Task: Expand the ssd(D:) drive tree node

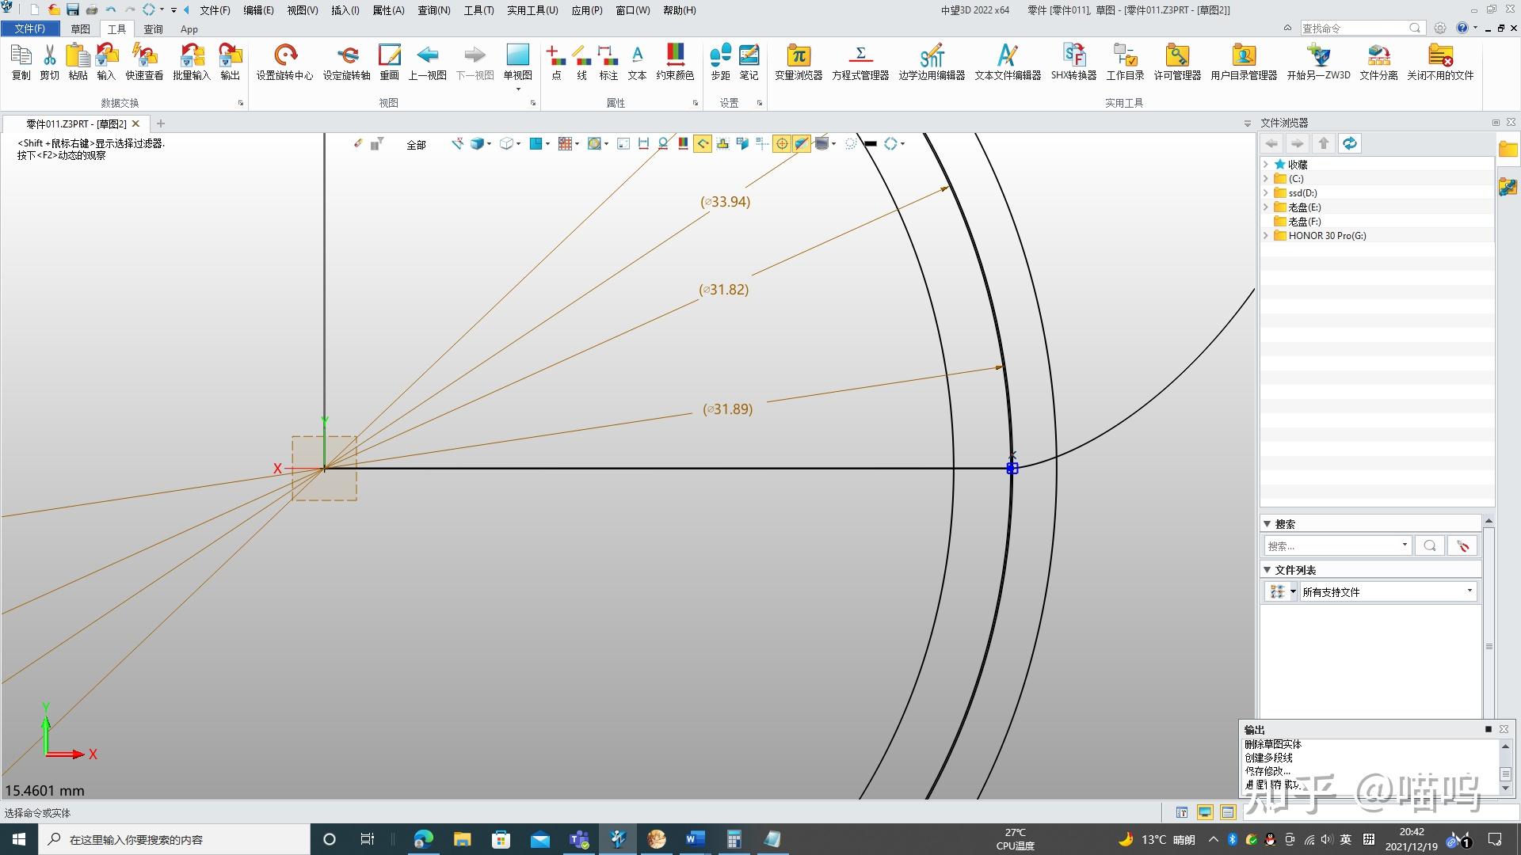Action: (1266, 193)
